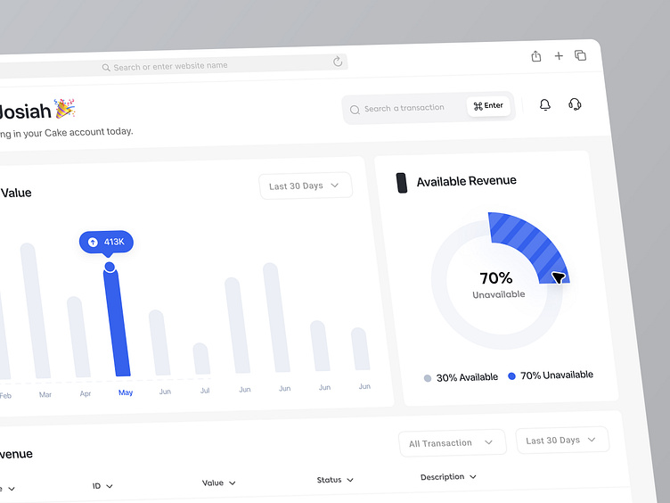Click the browser share icon
This screenshot has width=670, height=503.
pyautogui.click(x=535, y=56)
